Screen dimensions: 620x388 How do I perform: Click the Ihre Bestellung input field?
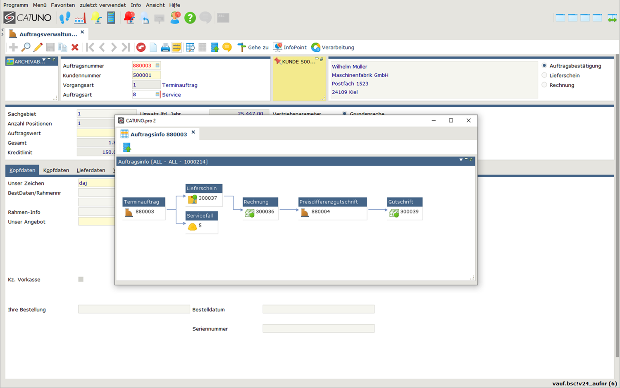(x=134, y=309)
